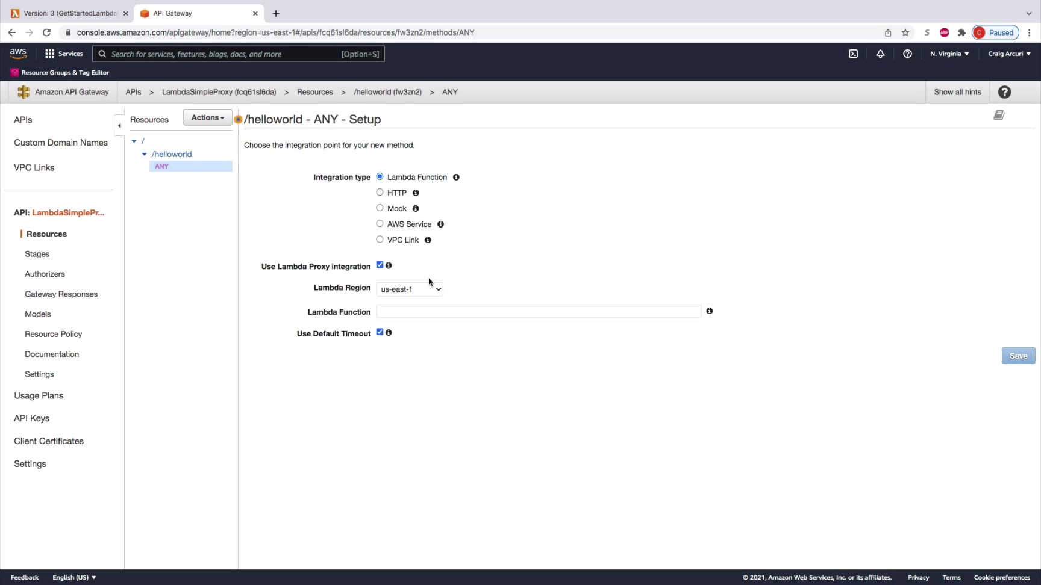Open a new browser tab

pos(276,13)
